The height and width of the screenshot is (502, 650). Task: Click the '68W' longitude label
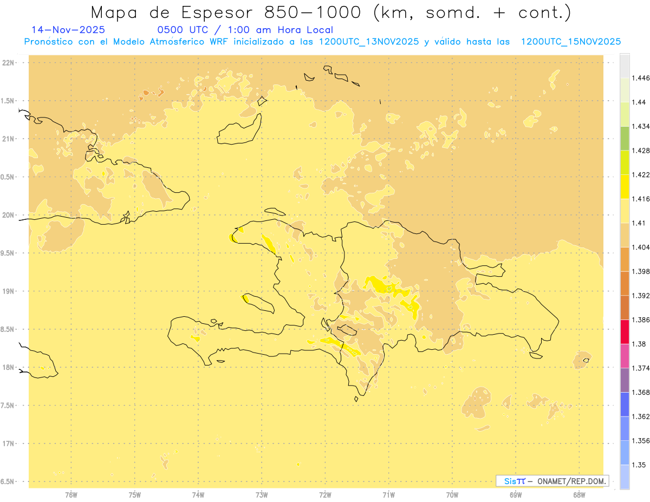pyautogui.click(x=579, y=494)
